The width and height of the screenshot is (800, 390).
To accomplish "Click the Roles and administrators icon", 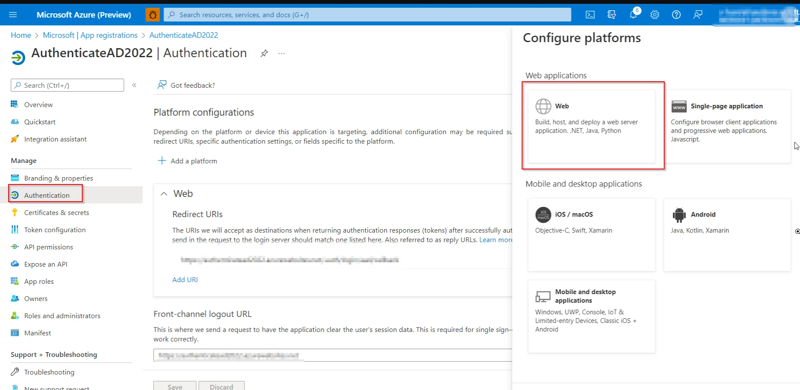I will (15, 316).
